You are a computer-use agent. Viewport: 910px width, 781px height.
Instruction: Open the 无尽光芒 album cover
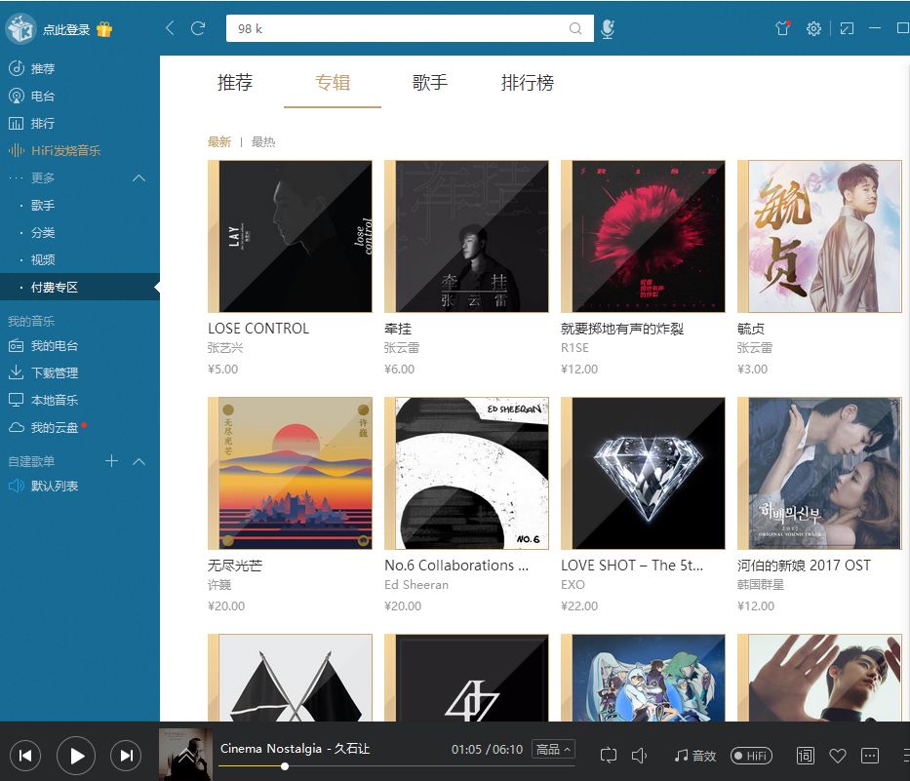pyautogui.click(x=290, y=473)
